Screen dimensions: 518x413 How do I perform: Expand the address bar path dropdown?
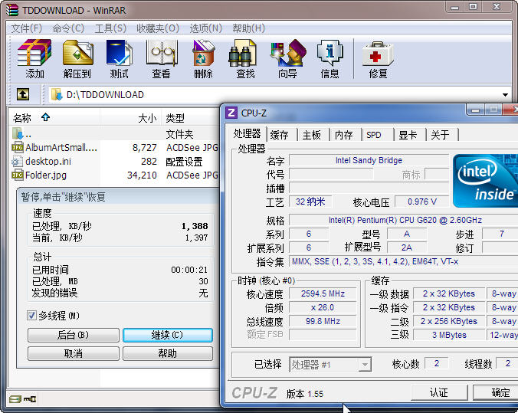(x=505, y=95)
